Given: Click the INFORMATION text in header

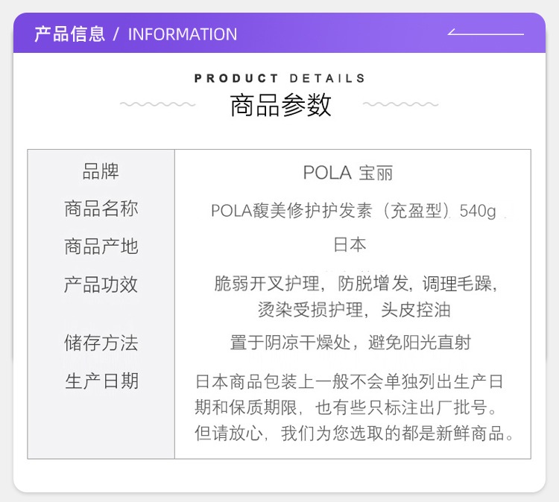Looking at the screenshot, I should coord(182,34).
